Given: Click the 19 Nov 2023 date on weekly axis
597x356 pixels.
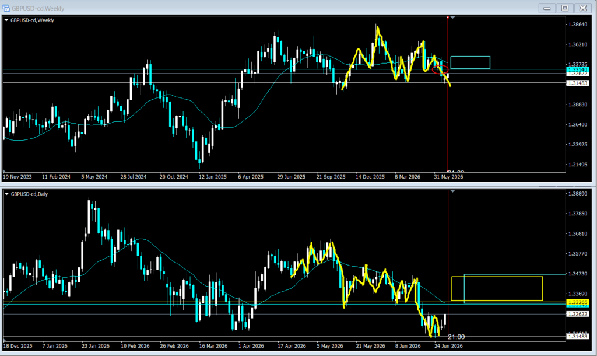Looking at the screenshot, I should click(17, 177).
